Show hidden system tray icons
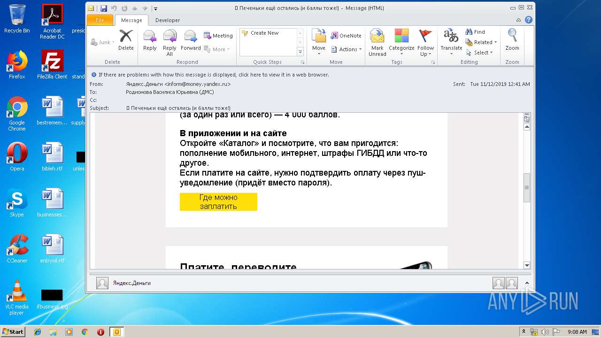 pos(524,331)
